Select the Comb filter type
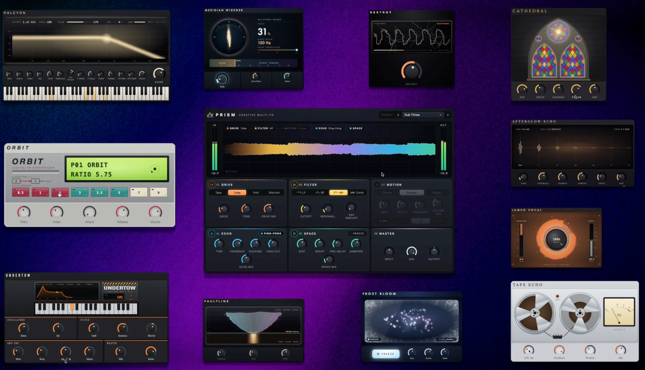This screenshot has width=645, height=370. [x=357, y=193]
